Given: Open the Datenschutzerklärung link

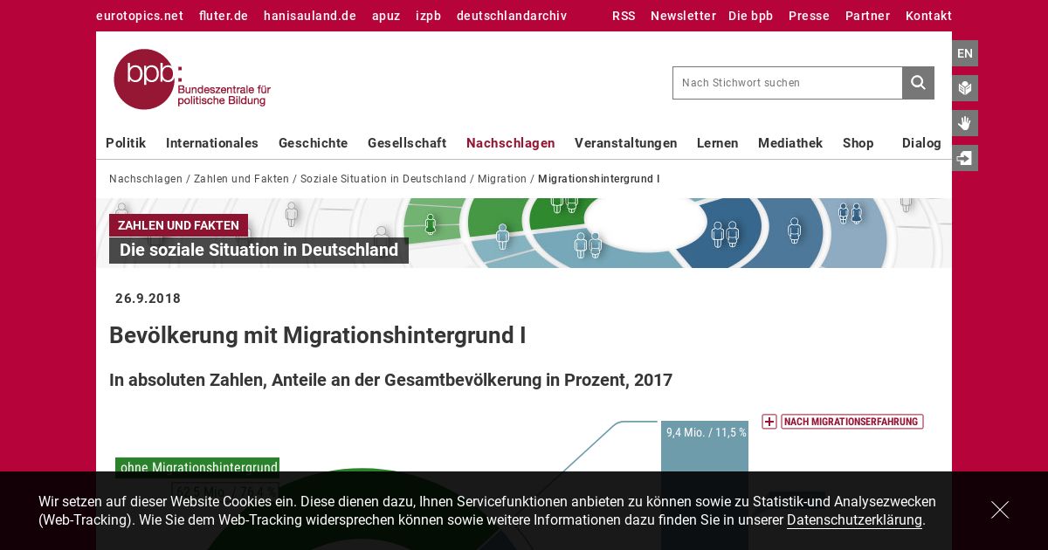Looking at the screenshot, I should (x=854, y=520).
